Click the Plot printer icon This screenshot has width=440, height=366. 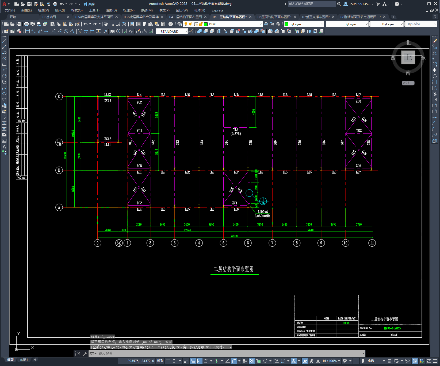tap(26, 24)
